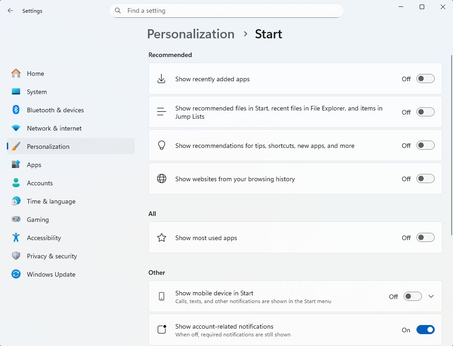Screen dimensions: 453x346
Task: Click the back arrow button
Action: tap(10, 10)
